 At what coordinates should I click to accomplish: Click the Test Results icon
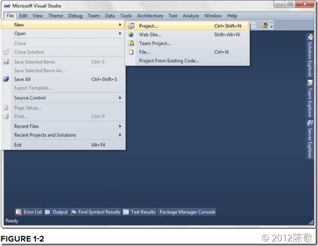tap(126, 212)
